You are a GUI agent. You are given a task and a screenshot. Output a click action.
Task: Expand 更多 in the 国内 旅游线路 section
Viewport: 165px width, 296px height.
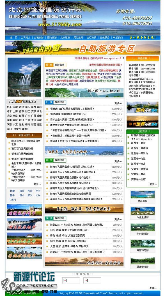[118, 161]
